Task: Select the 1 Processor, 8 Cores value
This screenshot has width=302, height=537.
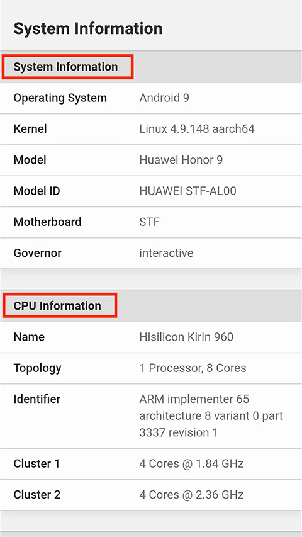Action: (x=193, y=368)
